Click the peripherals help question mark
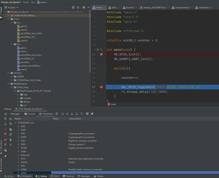This screenshot has height=178, width=219. click(10, 145)
